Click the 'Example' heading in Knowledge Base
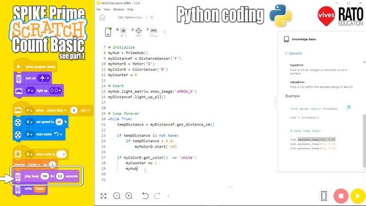Image resolution: width=366 pixels, height=206 pixels. [x=292, y=96]
